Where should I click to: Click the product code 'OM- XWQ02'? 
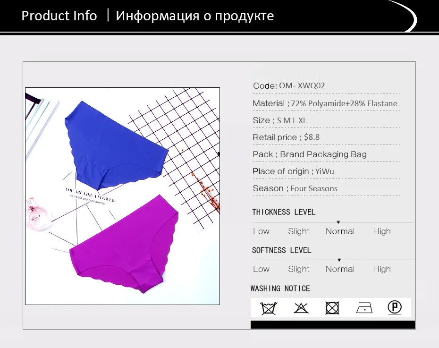302,85
